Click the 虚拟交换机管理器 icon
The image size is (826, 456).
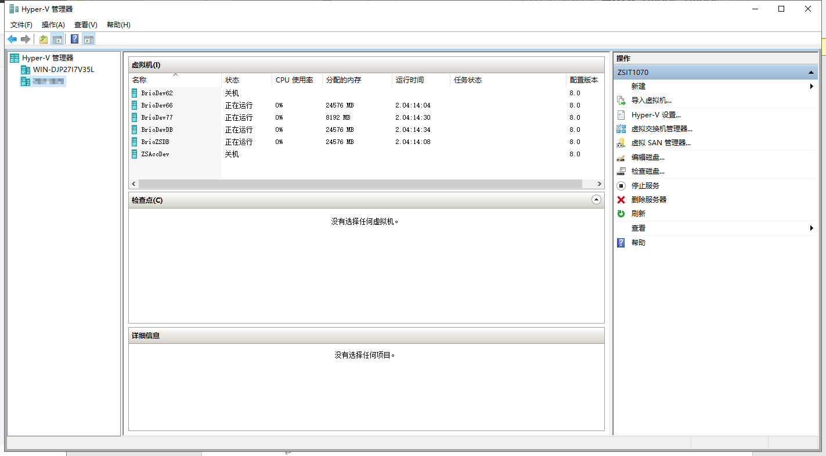[621, 129]
